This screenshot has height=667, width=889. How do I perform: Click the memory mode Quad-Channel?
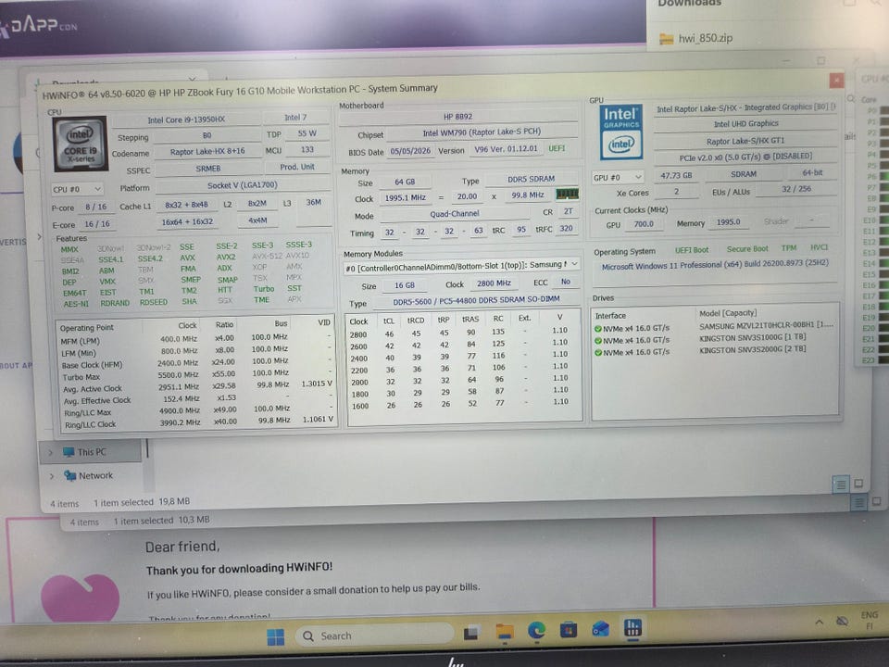click(454, 214)
